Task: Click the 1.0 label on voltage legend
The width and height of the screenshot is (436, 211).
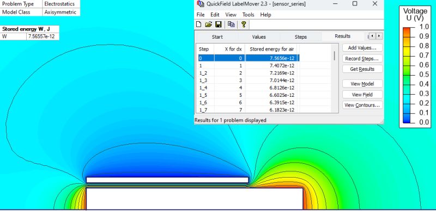Action: pos(424,27)
